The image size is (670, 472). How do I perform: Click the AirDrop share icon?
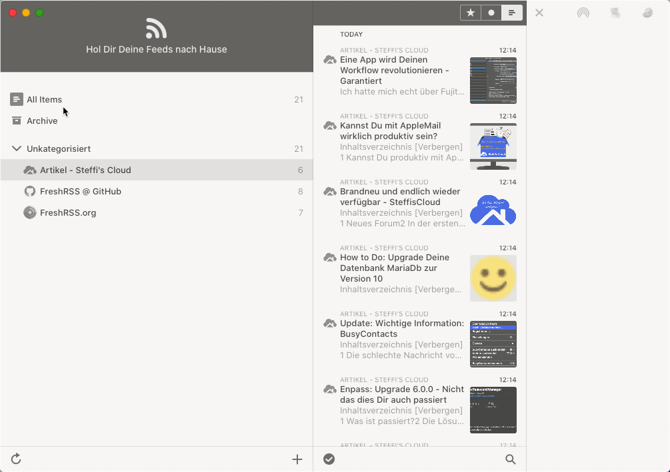[x=583, y=13]
